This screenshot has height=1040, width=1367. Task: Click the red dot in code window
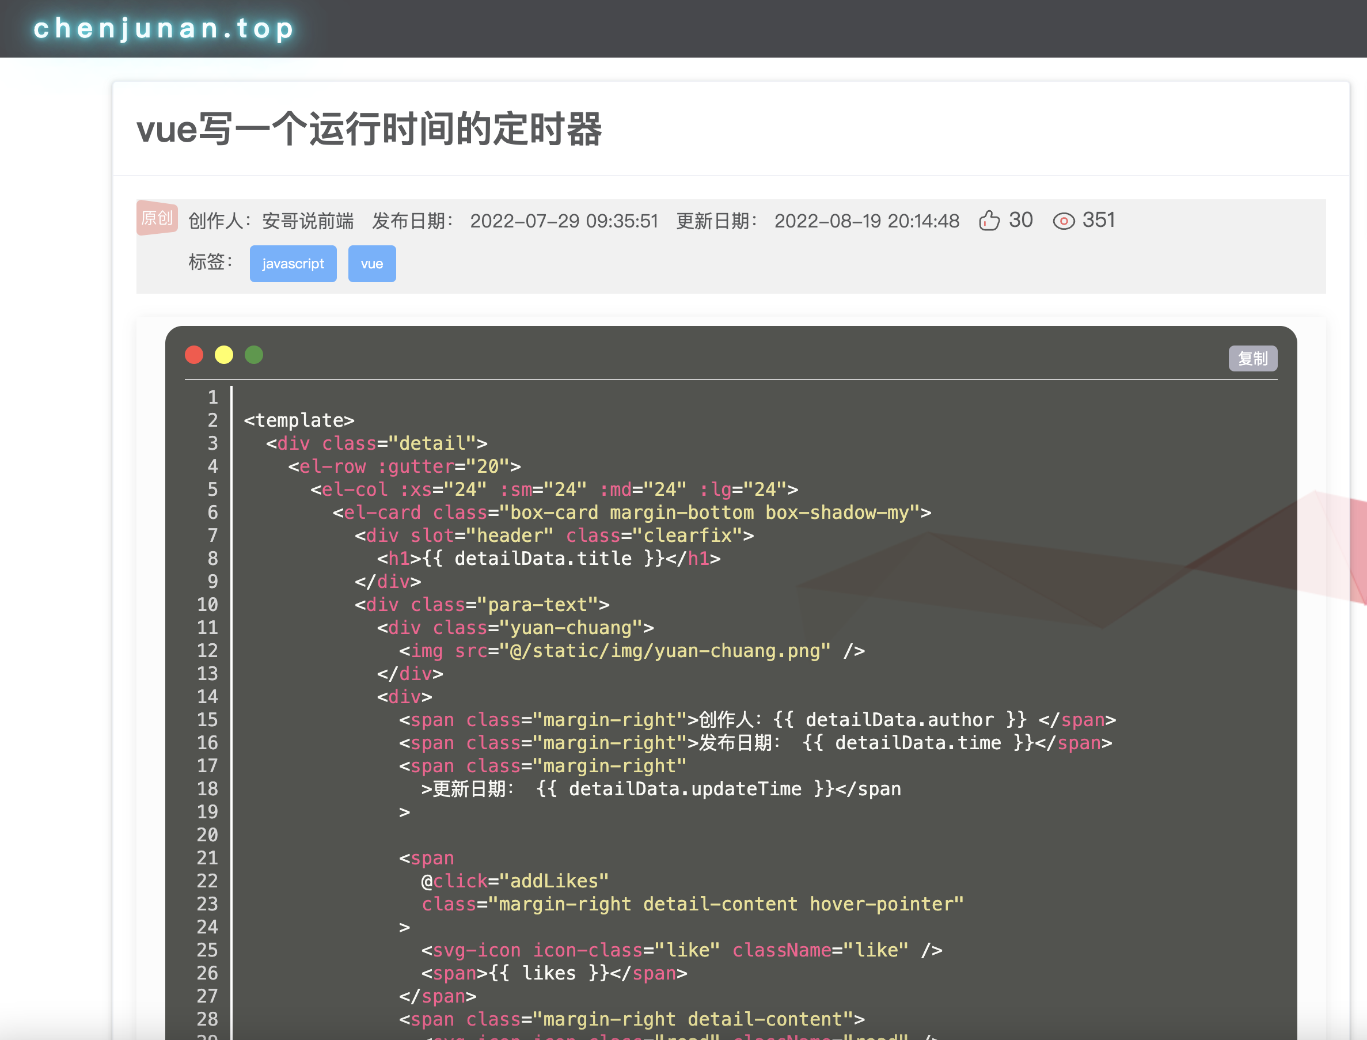[x=194, y=355]
